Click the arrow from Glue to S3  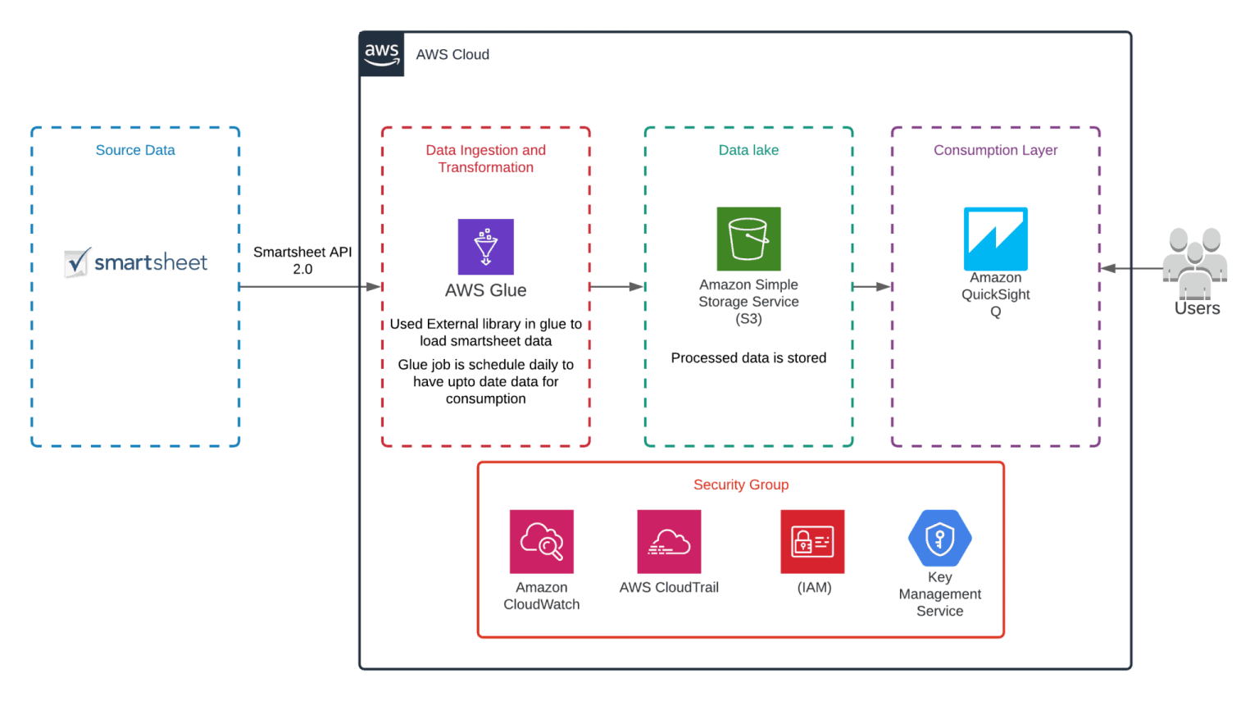[x=617, y=287]
